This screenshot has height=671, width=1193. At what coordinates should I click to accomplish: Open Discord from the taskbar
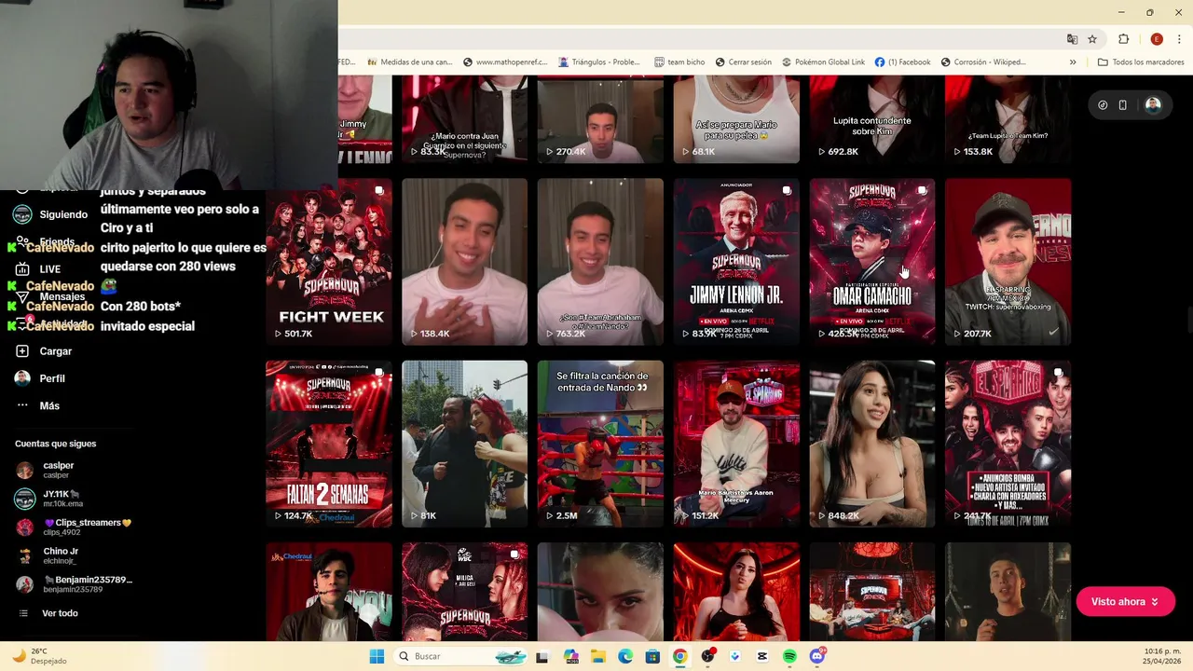coord(817,656)
